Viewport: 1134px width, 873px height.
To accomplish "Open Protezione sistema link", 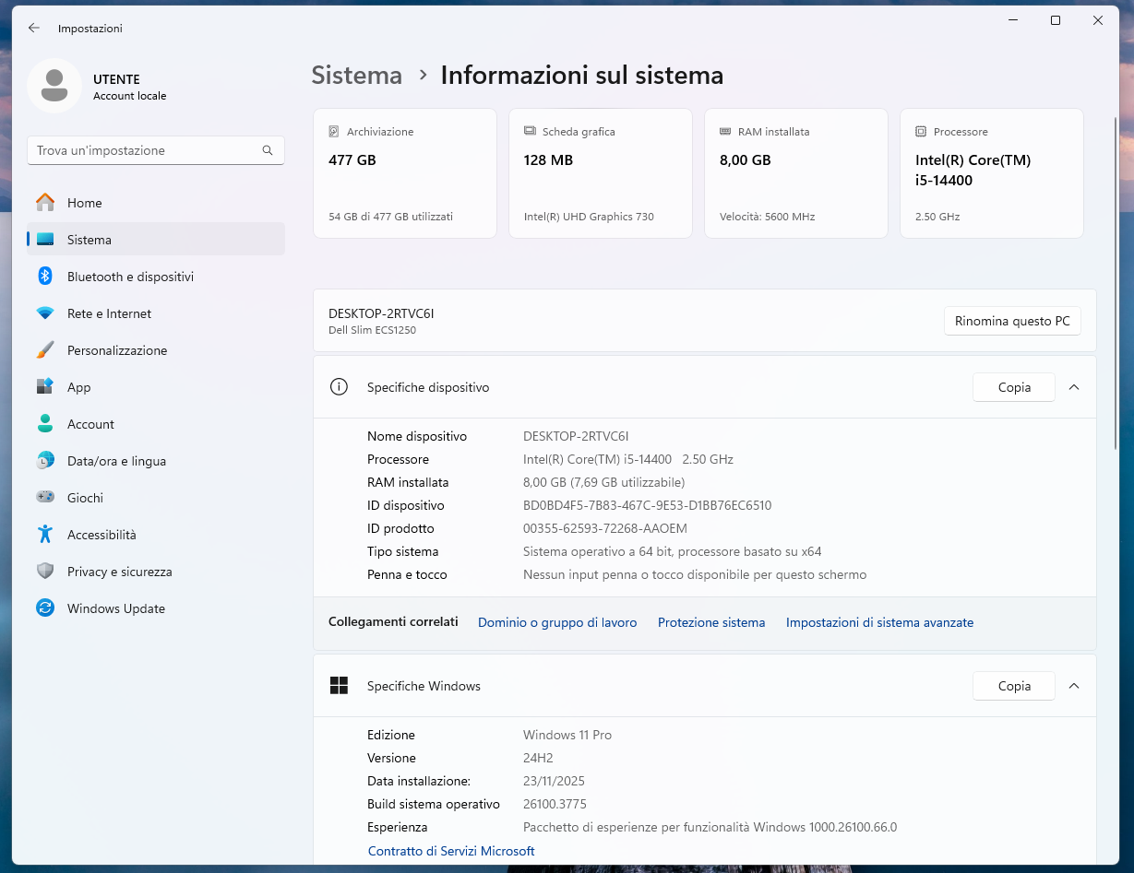I will [711, 622].
